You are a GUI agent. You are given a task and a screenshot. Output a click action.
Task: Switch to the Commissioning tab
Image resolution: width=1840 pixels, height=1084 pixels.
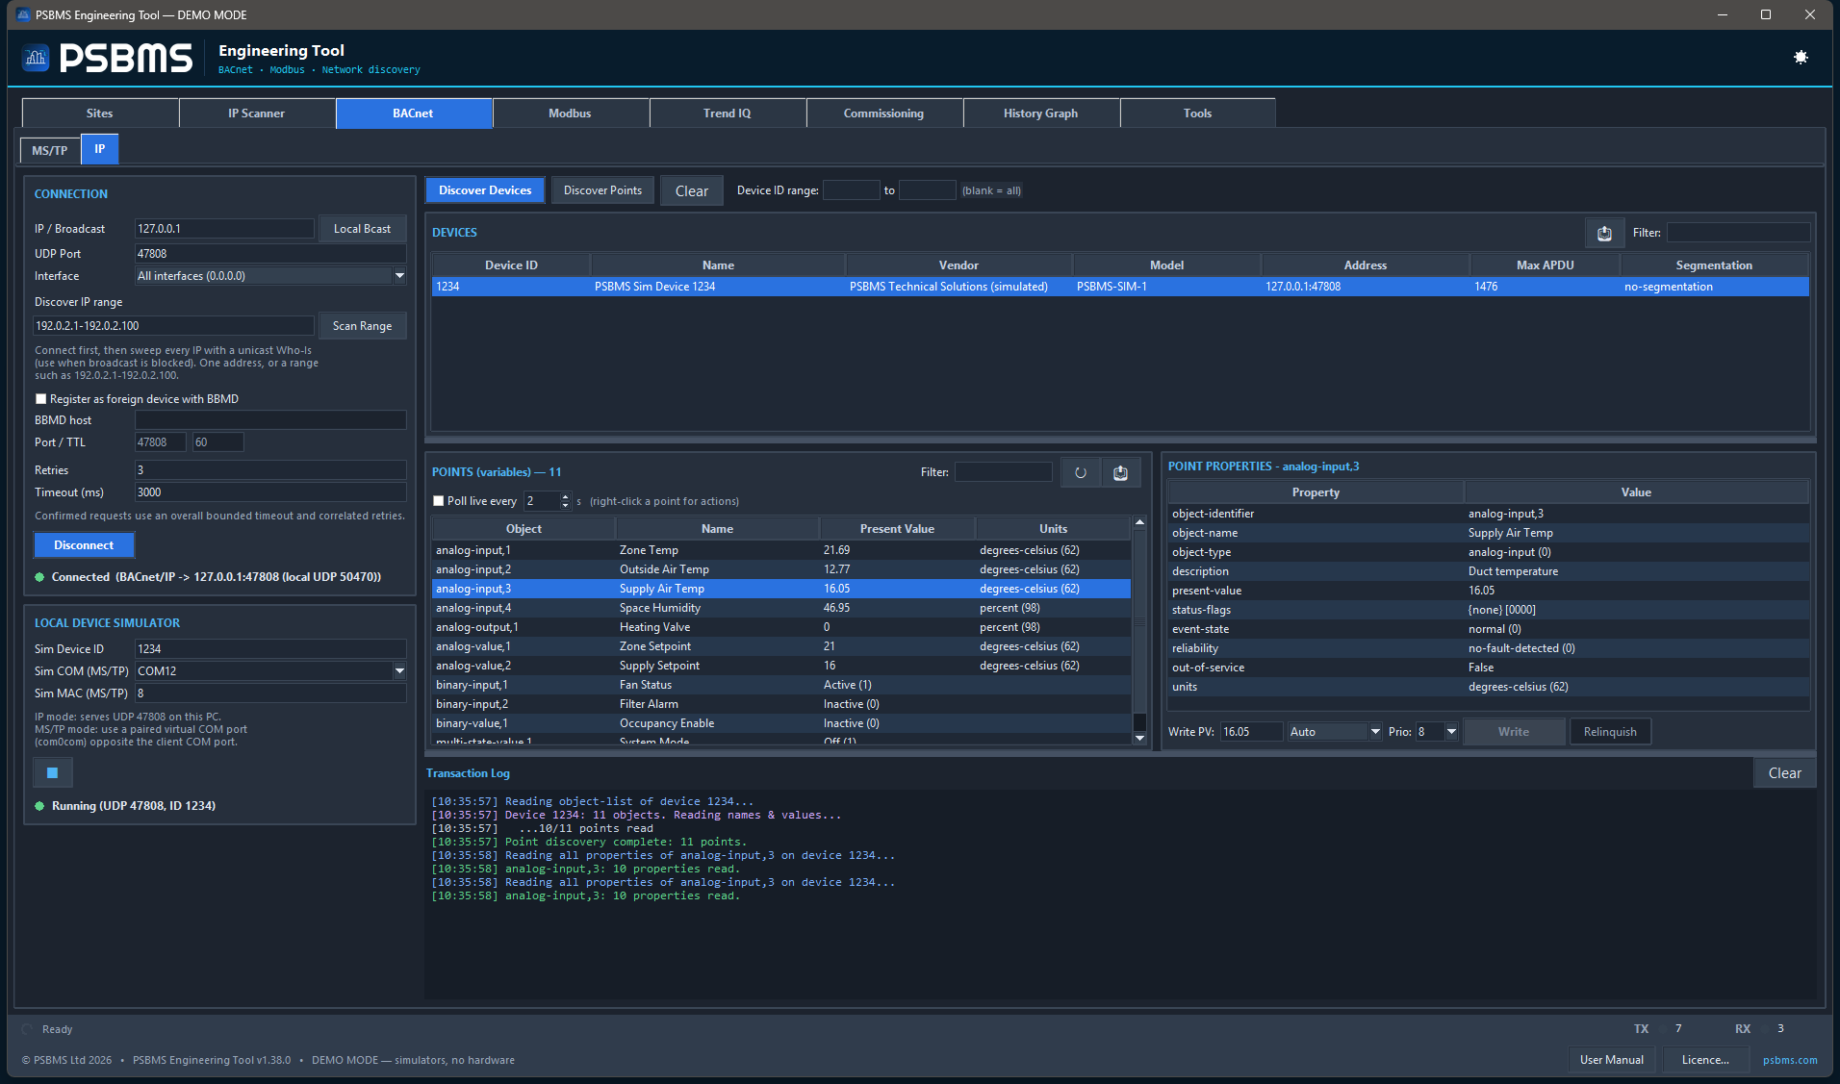point(884,113)
